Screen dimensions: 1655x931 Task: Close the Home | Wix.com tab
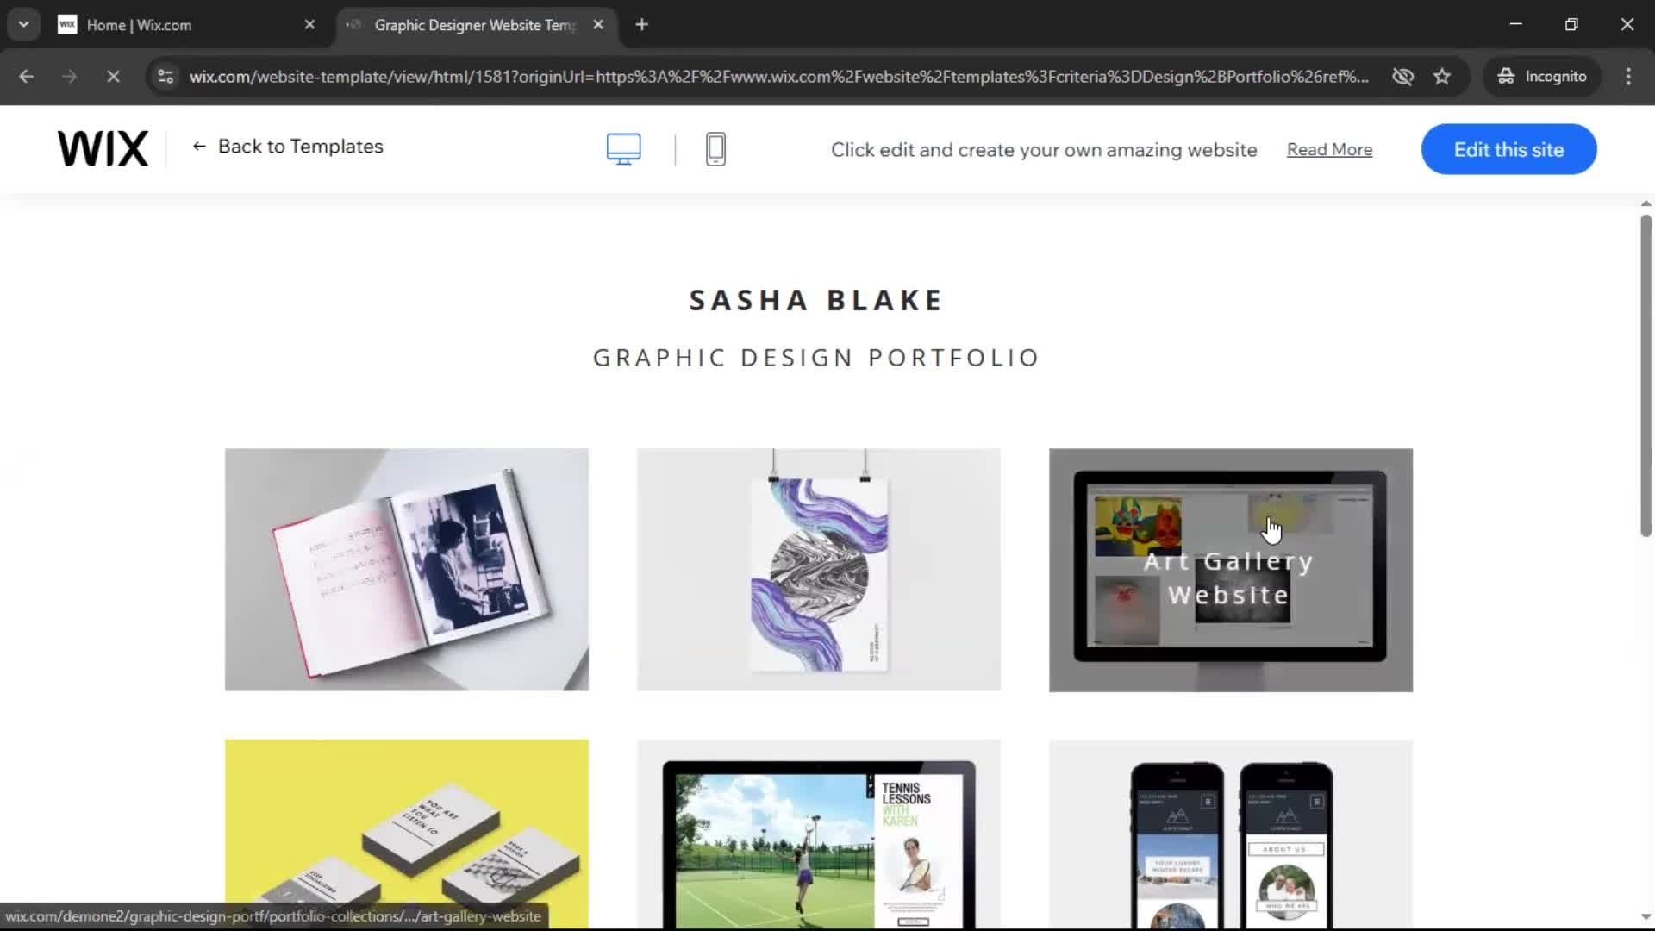[x=309, y=25]
